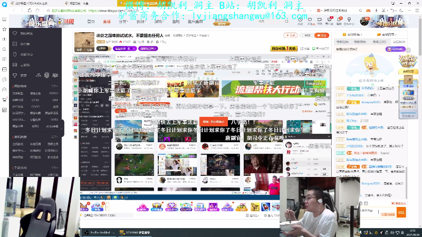Open followed channels heart icon in header
The image size is (422, 237).
(310, 21)
